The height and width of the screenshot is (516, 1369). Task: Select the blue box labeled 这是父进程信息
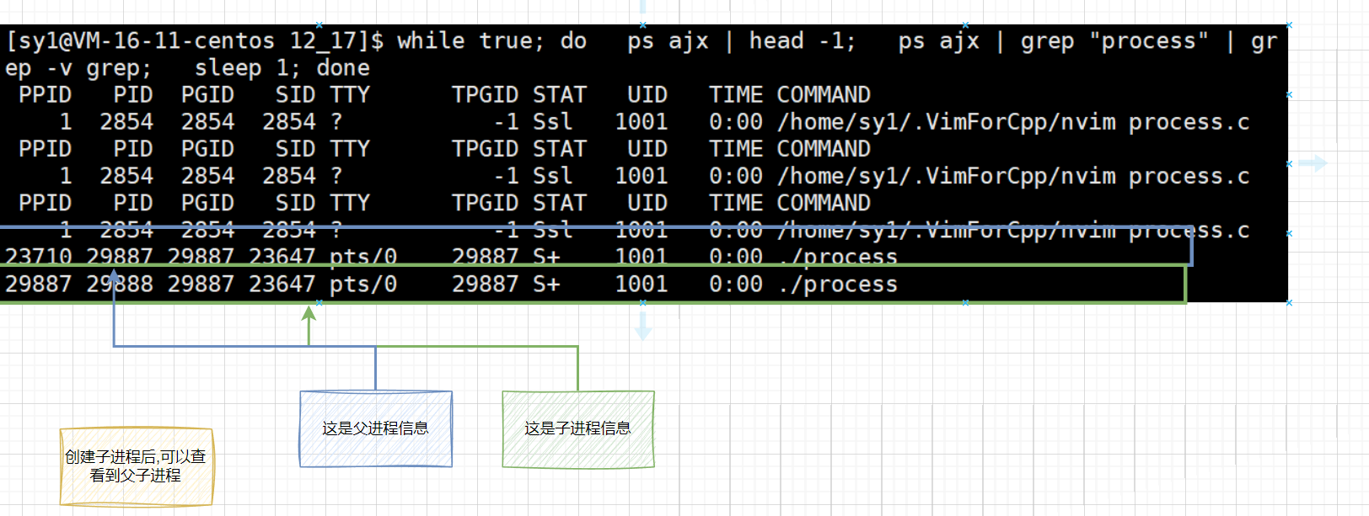click(376, 428)
